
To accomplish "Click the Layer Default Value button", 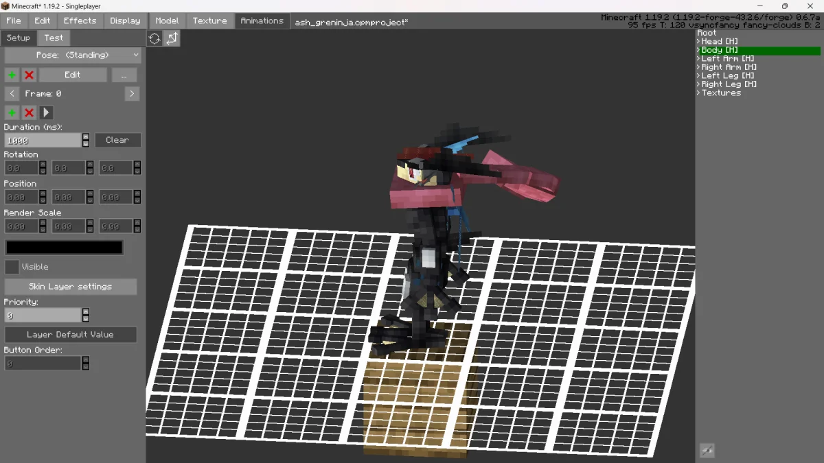I will click(71, 335).
